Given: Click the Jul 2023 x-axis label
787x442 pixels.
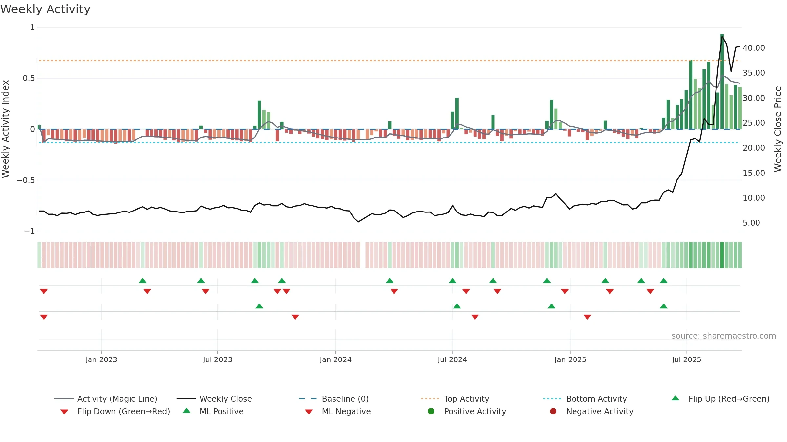Looking at the screenshot, I should click(x=217, y=359).
